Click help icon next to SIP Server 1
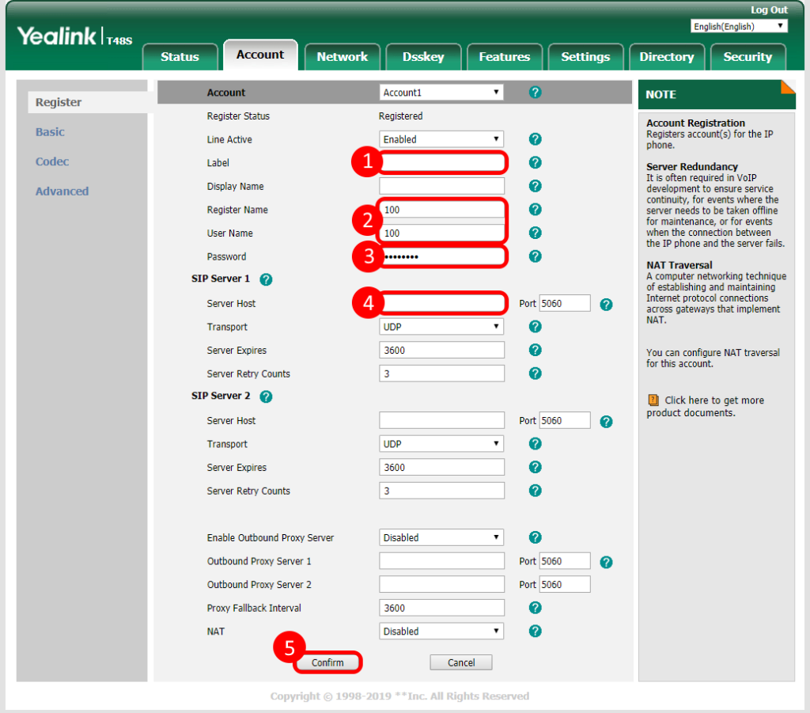Viewport: 810px width, 713px height. [266, 279]
